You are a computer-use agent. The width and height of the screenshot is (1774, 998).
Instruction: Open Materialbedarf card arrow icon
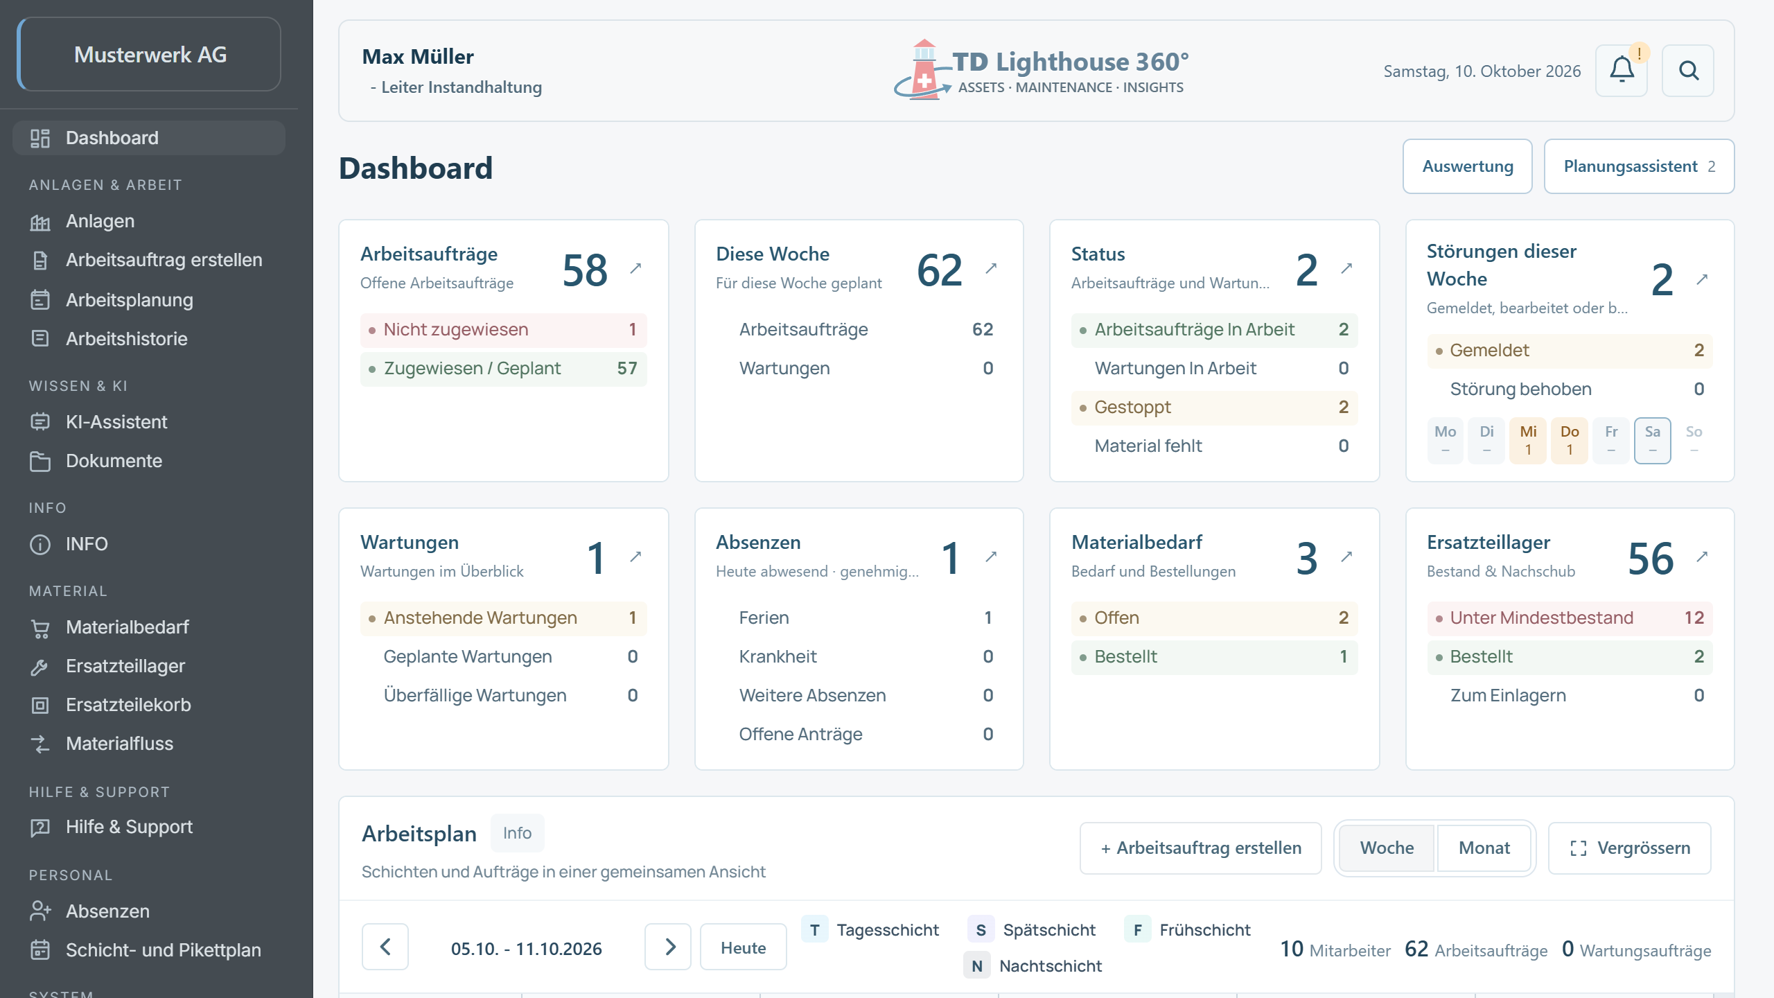point(1346,557)
